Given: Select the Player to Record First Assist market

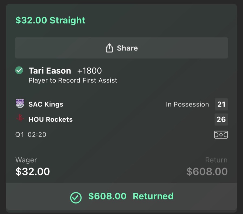Looking at the screenshot, I should pos(73,80).
